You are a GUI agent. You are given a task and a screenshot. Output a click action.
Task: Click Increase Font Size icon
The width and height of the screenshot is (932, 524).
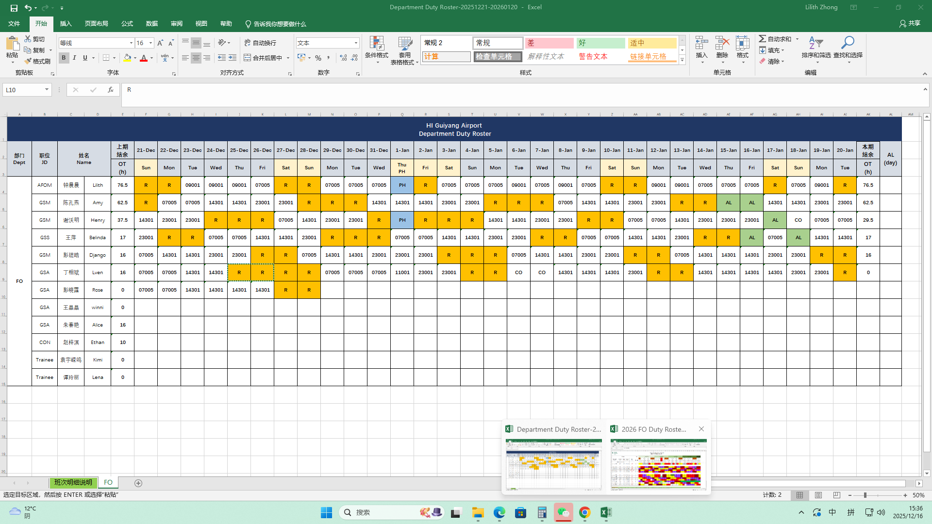click(160, 43)
